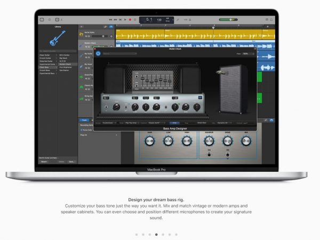Open the Model dropdown in amp designer

coord(109,123)
